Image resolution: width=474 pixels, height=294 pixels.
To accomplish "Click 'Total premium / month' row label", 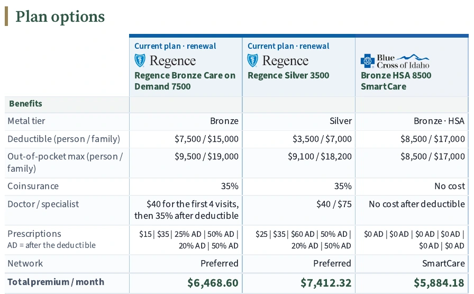I will click(56, 282).
